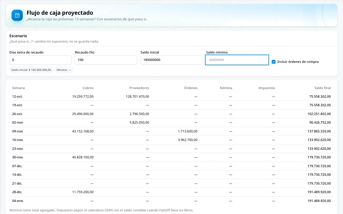Screen dimensions: 343x214
Task: Click the Nómina column header
Action: point(226,88)
